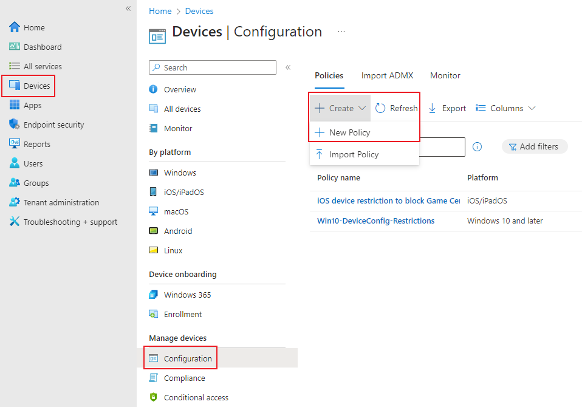Collapse the main left navigation pane

tap(128, 9)
